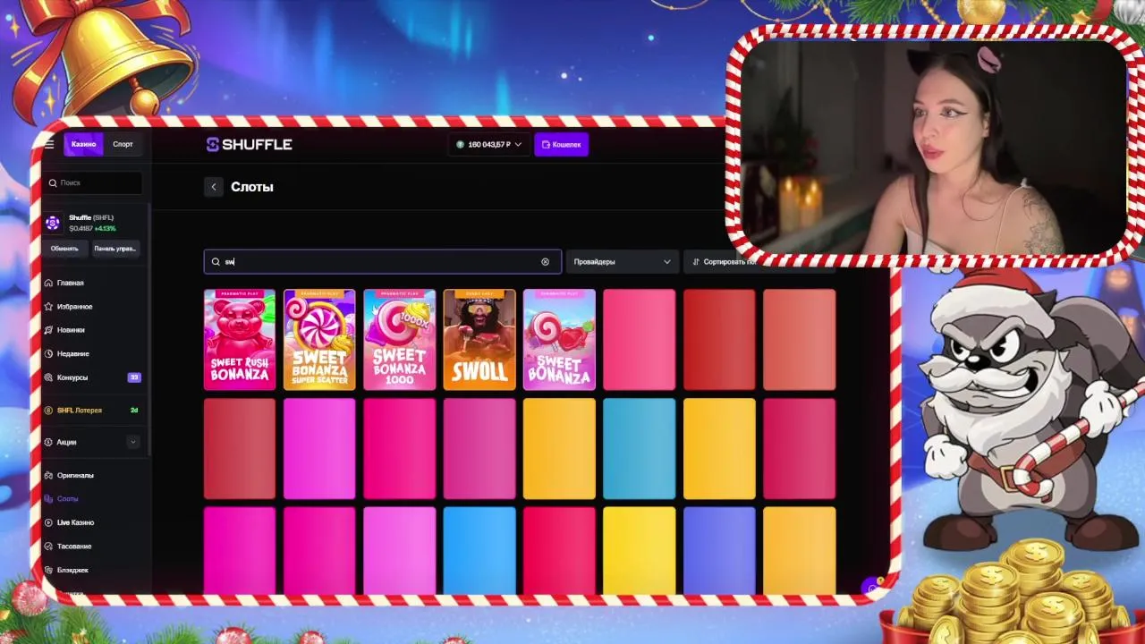The height and width of the screenshot is (644, 1145).
Task: Clear the slots search field
Action: [x=545, y=261]
